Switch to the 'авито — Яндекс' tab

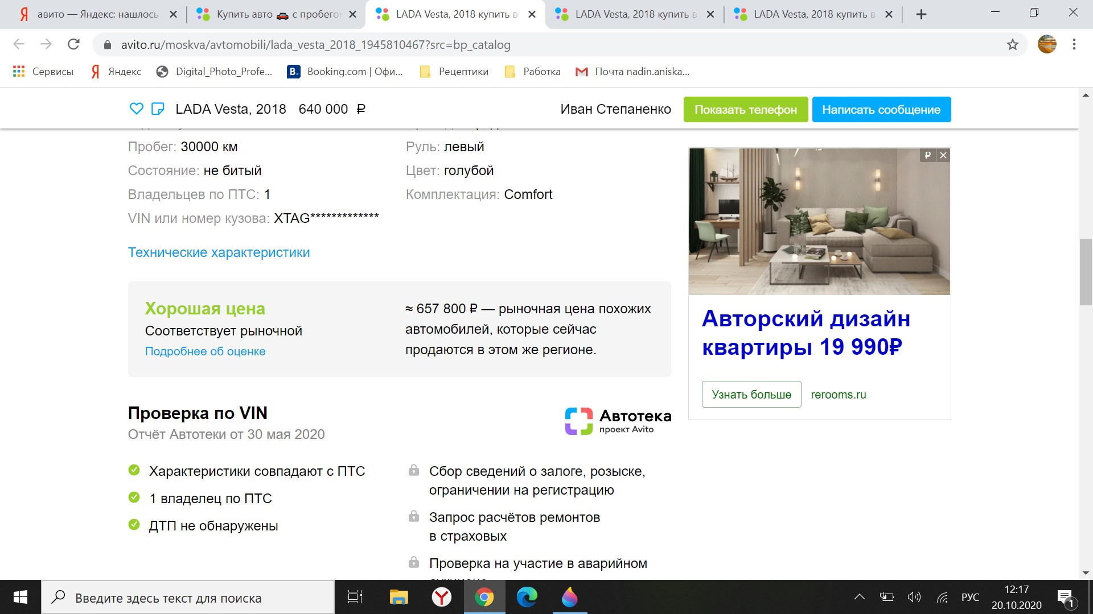click(x=97, y=14)
